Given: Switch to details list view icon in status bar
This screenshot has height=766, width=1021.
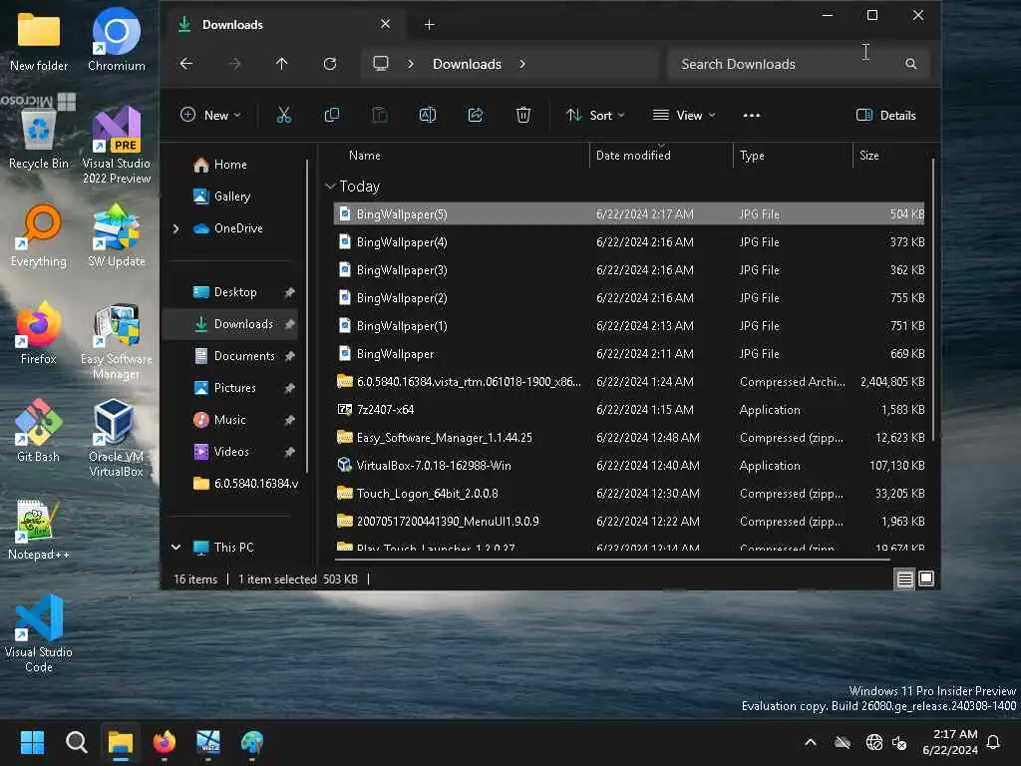Looking at the screenshot, I should click(904, 578).
